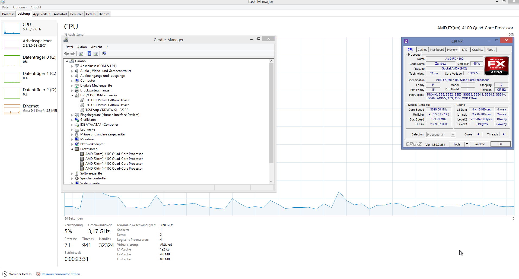This screenshot has height=279, width=519.
Task: Click the scan for hardware changes icon
Action: 104,53
